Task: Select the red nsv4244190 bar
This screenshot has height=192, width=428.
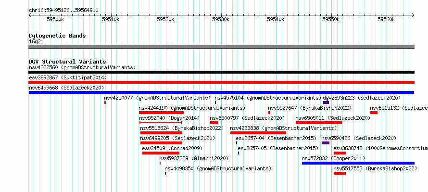Action: click(x=161, y=113)
